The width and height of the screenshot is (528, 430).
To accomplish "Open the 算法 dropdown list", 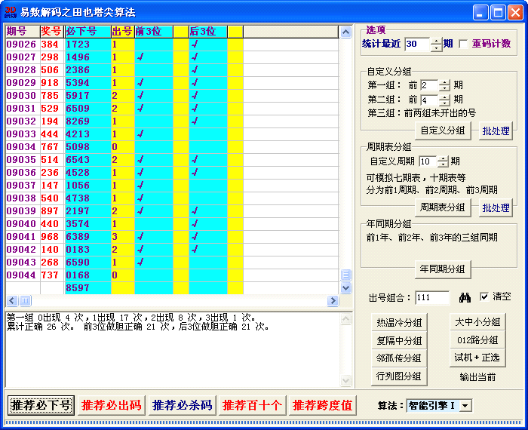I will (x=465, y=406).
